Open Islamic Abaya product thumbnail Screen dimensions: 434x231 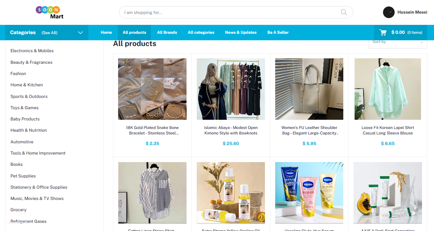[231, 89]
